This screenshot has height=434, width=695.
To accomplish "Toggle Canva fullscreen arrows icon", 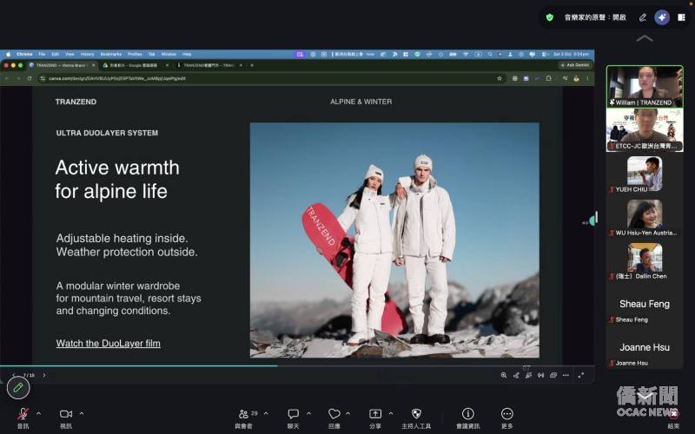I will [580, 375].
